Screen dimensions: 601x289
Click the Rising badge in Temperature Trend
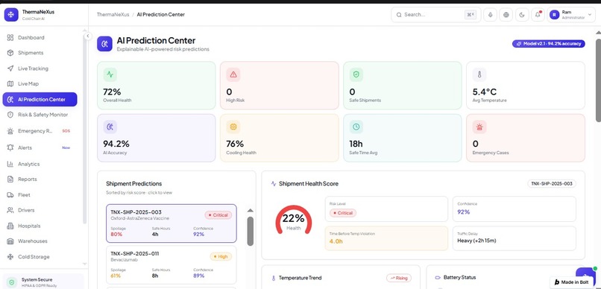(x=399, y=278)
